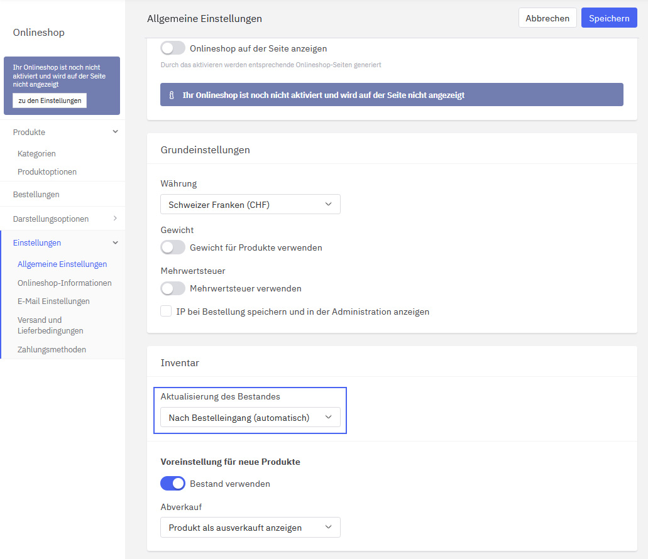Disable the 'Bestand verwenden' toggle

173,484
